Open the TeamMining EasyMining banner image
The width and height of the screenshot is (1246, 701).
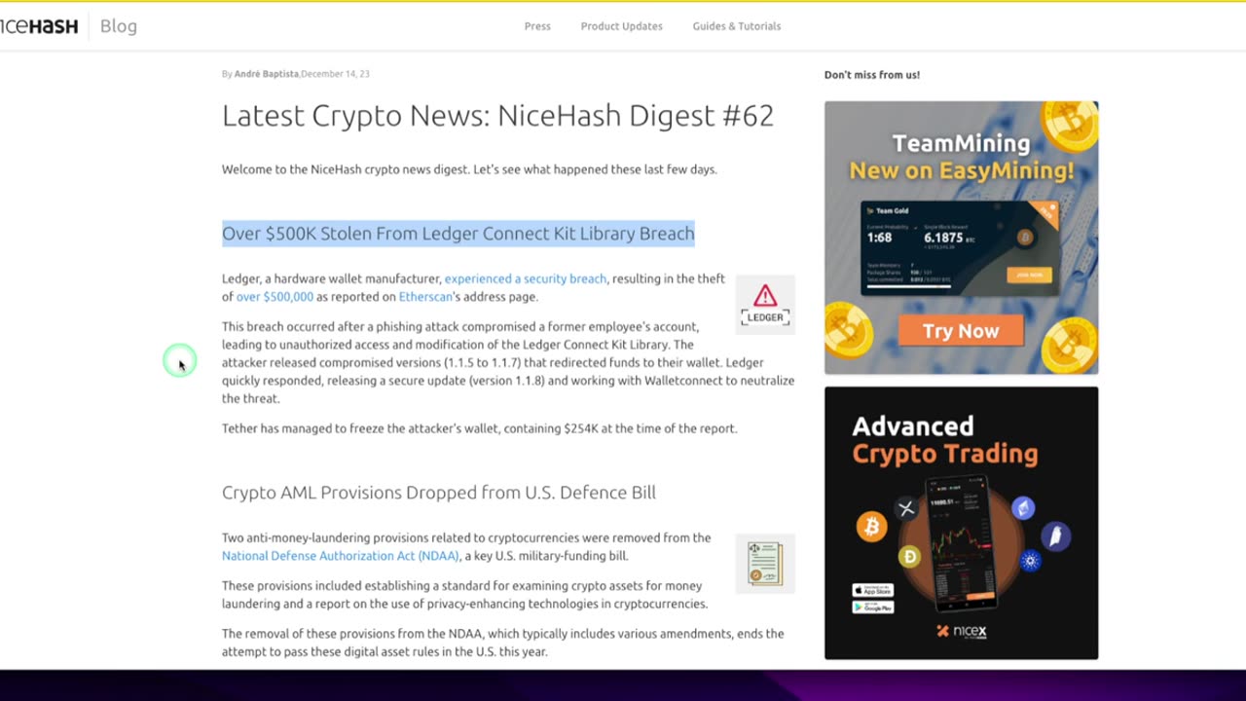coord(961,238)
